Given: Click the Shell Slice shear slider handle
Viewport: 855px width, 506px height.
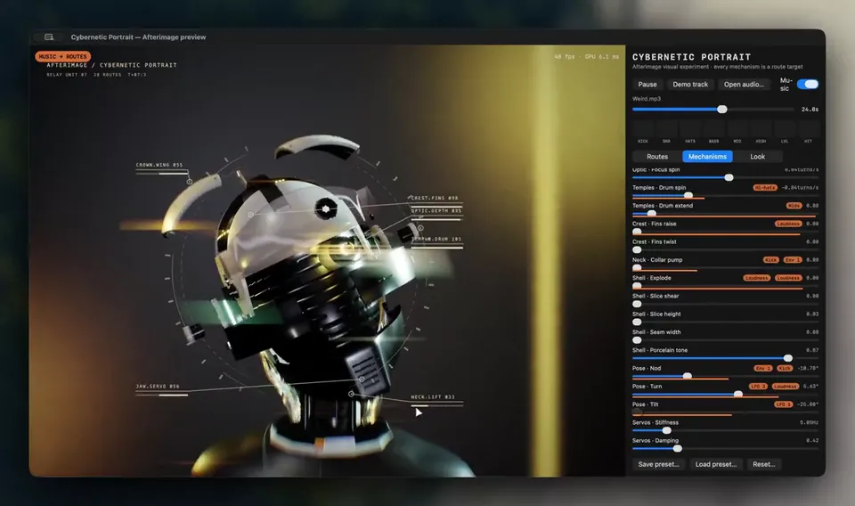Looking at the screenshot, I should [637, 304].
